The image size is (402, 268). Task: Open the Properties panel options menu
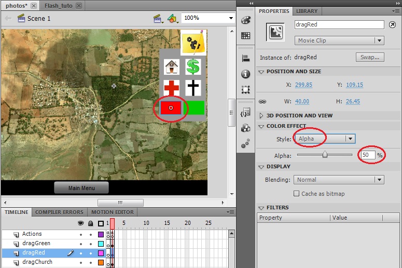(x=397, y=11)
